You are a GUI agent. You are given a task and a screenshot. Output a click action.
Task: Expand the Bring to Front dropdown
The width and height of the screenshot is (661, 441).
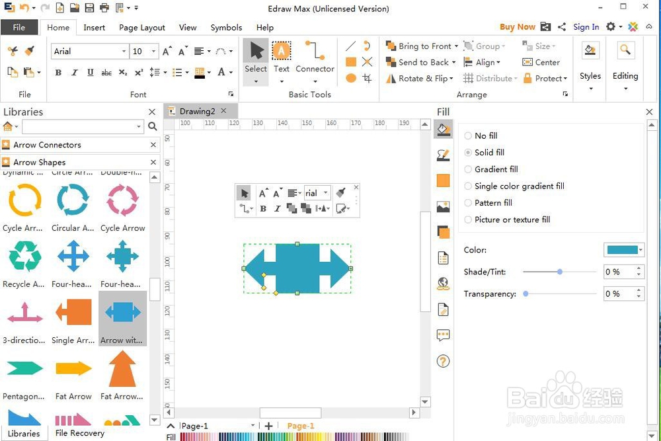pos(456,46)
